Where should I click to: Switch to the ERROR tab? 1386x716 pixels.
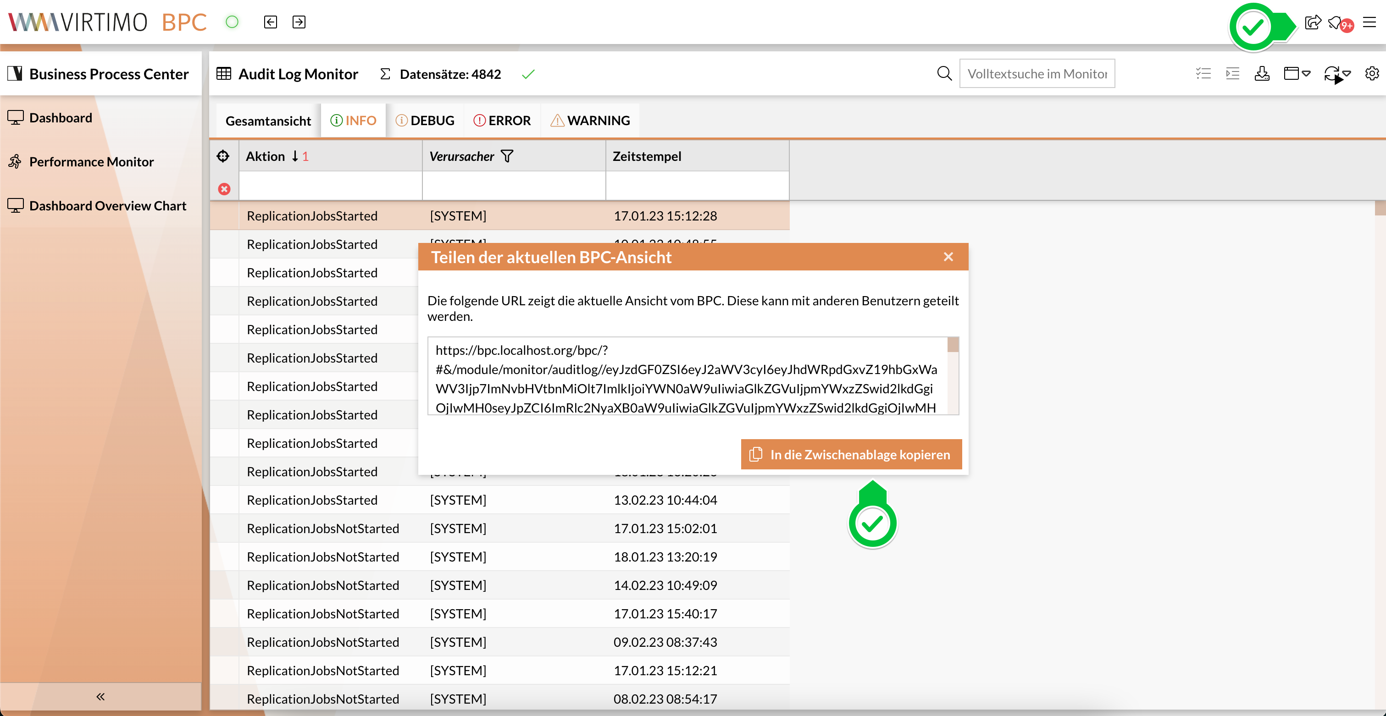502,121
